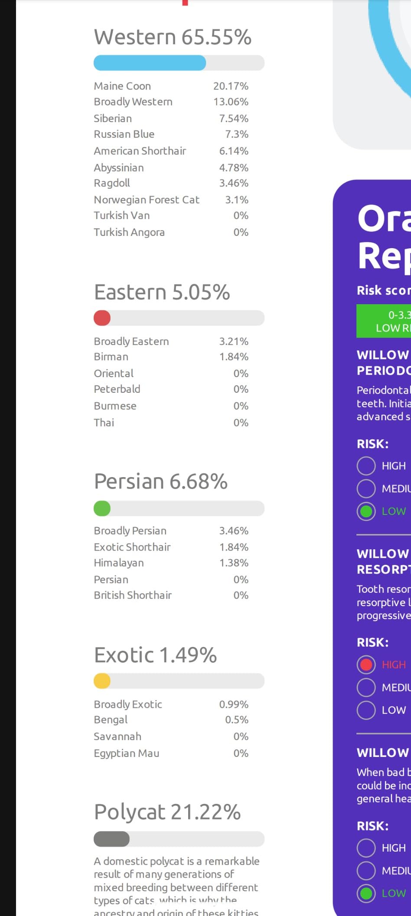Click the green low risk score box
The height and width of the screenshot is (916, 411).
[383, 322]
